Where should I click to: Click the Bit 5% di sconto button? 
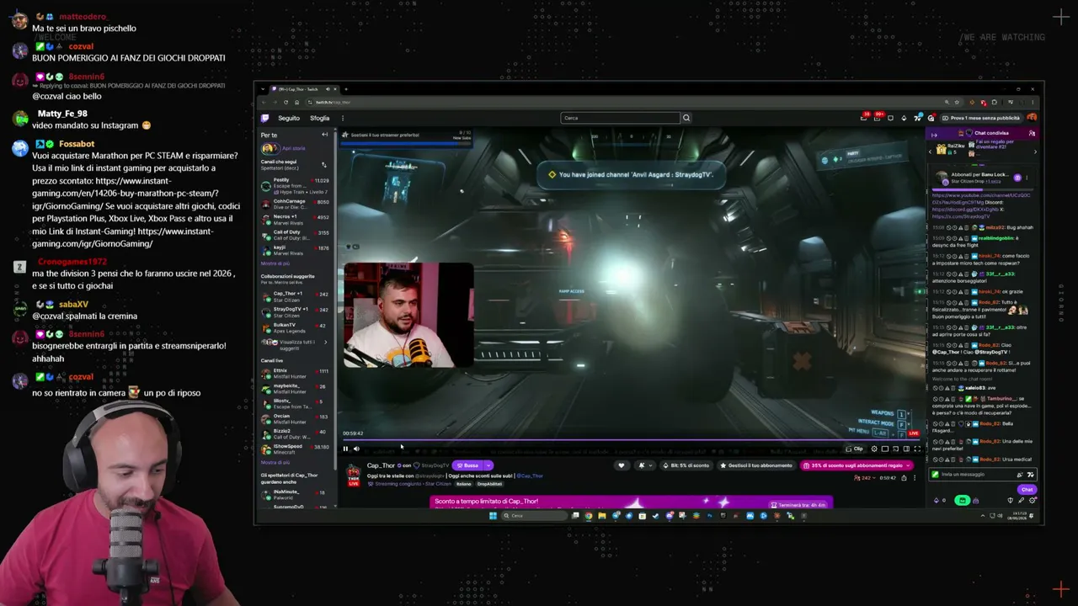(x=686, y=465)
